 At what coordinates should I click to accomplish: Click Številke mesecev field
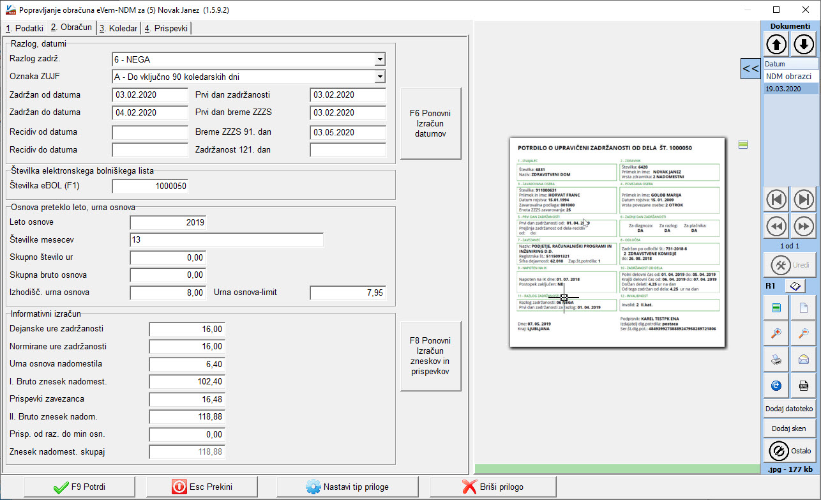[x=227, y=240]
